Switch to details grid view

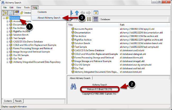tap(96, 19)
